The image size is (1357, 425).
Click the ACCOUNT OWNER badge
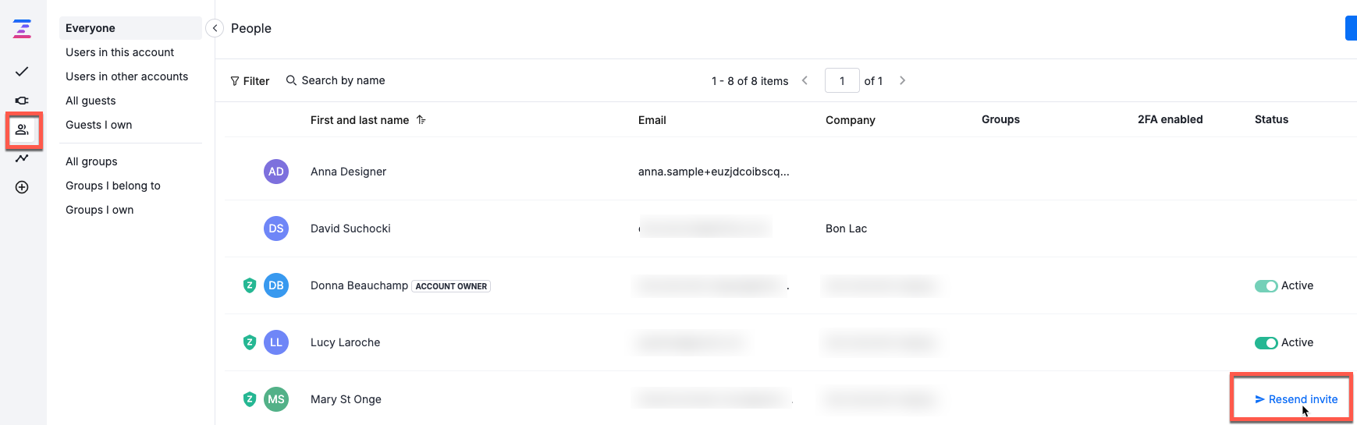coord(451,286)
